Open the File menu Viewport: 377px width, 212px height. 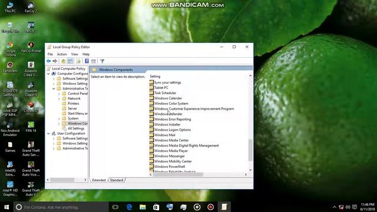tap(50, 54)
